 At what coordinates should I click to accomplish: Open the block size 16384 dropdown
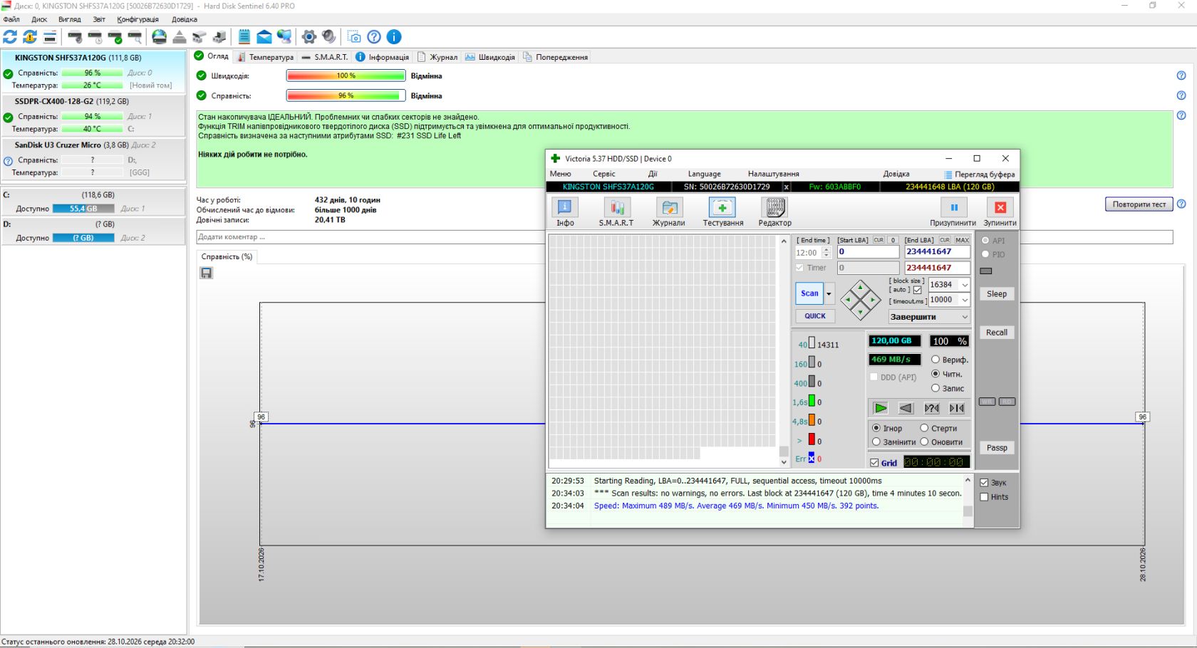pyautogui.click(x=965, y=285)
